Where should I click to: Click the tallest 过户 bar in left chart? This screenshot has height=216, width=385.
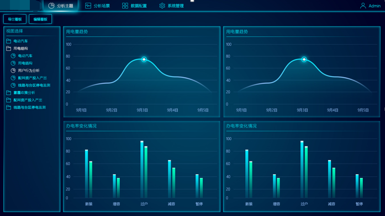pyautogui.click(x=142, y=169)
